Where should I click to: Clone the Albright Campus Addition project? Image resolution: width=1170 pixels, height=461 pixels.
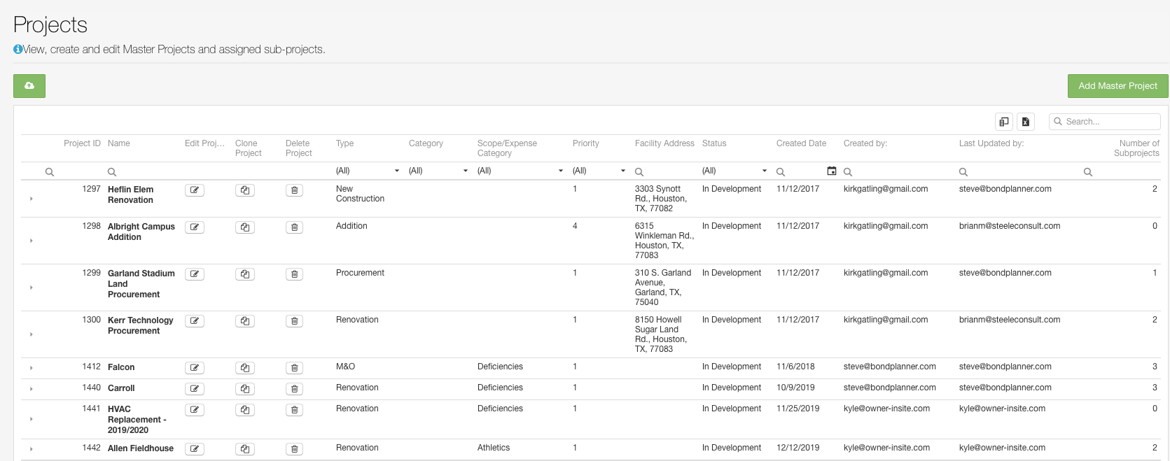click(x=245, y=227)
